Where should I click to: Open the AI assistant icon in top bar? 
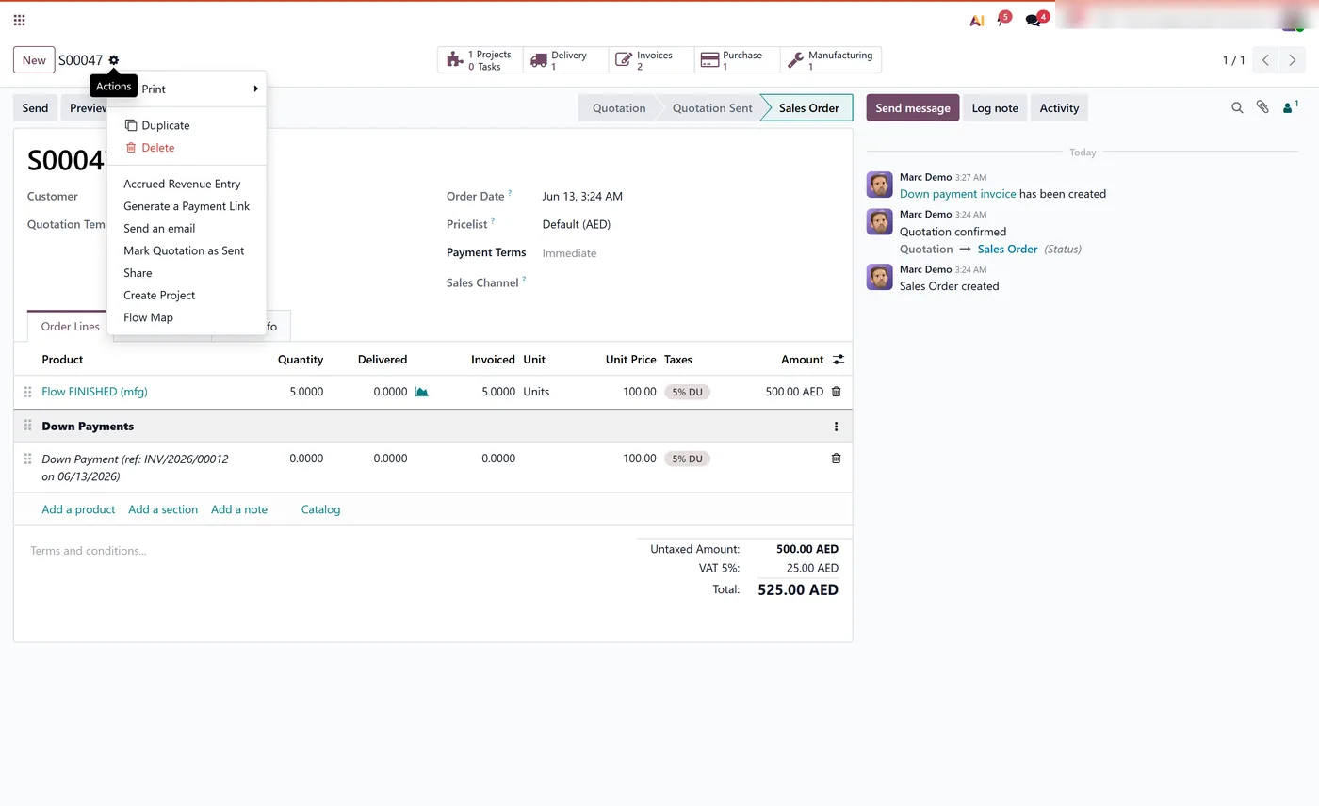pyautogui.click(x=976, y=20)
